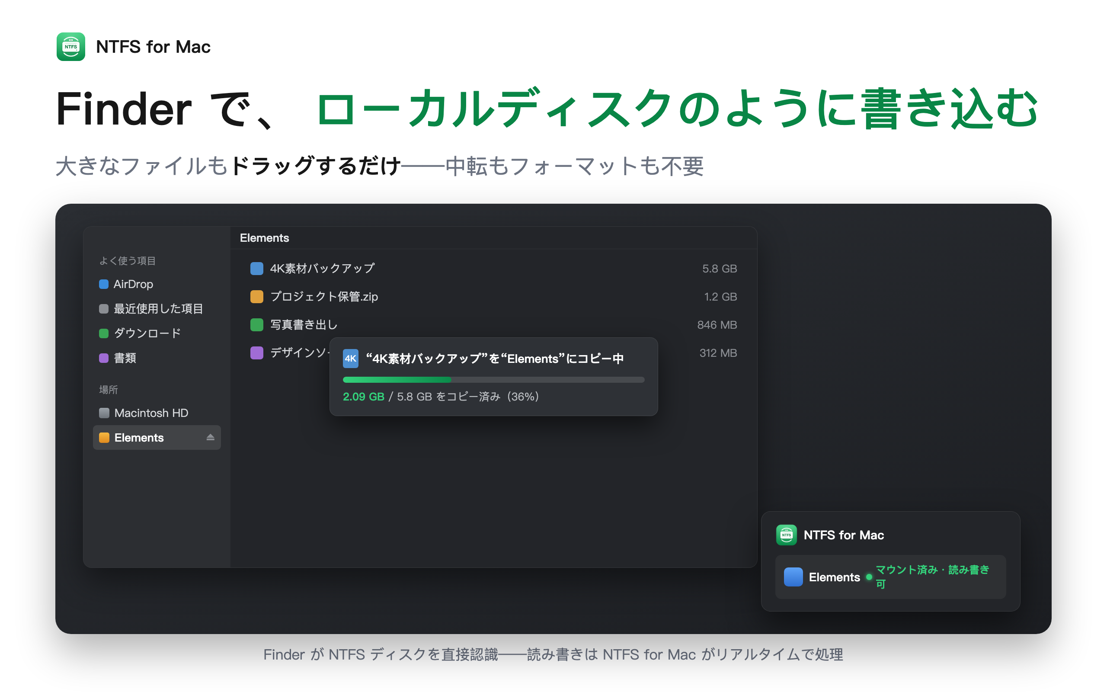The image size is (1107, 692).
Task: Click the 5.8 GB size value
Action: 719,269
